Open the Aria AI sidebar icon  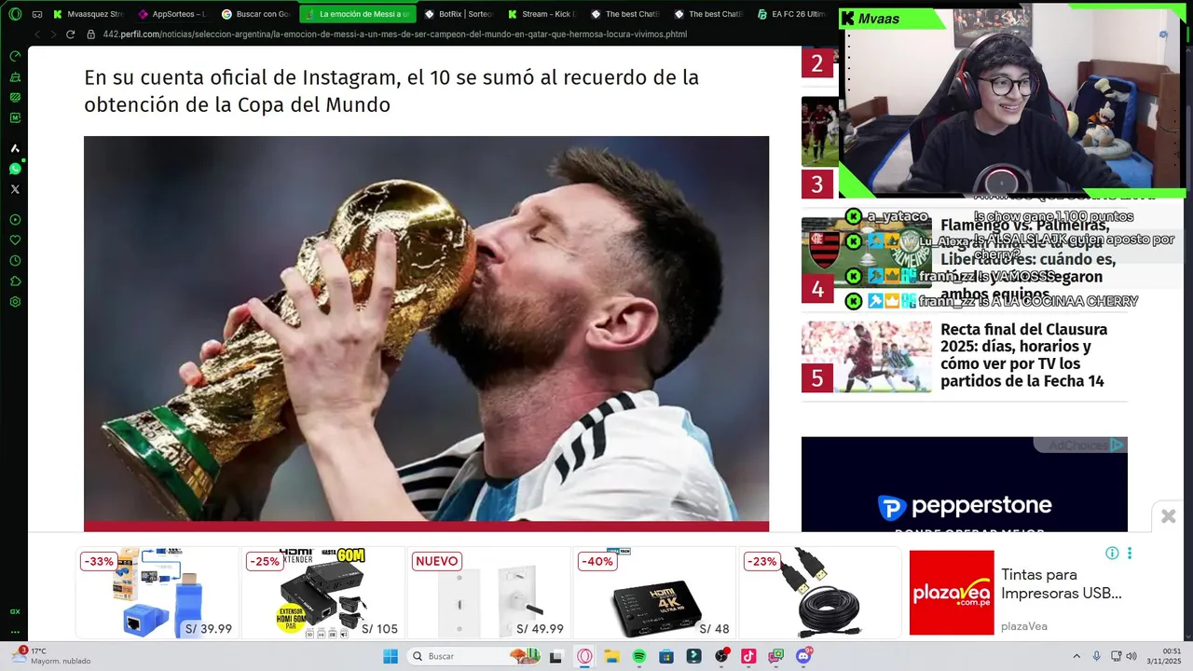15,148
